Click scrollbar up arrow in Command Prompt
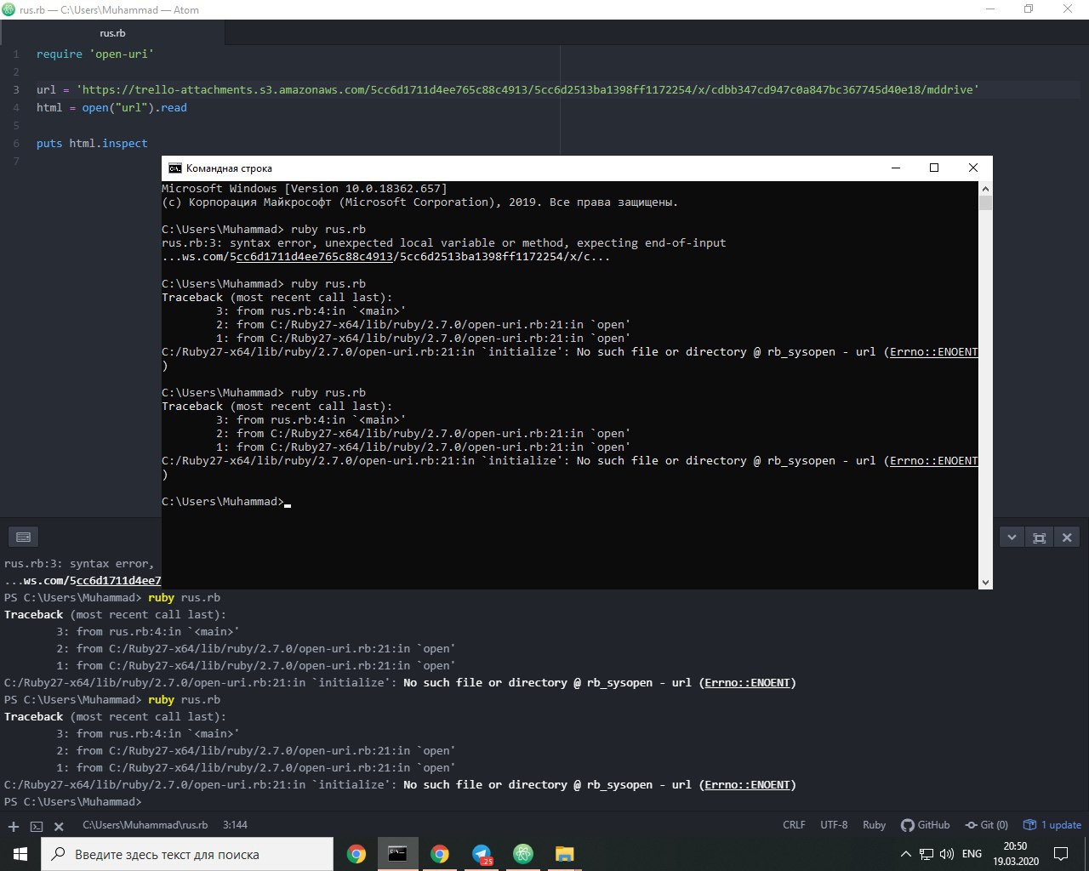This screenshot has width=1089, height=871. coord(985,188)
